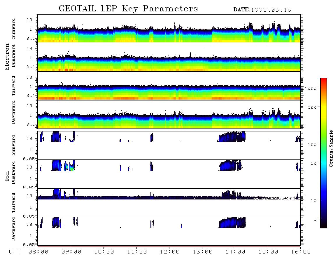The height and width of the screenshot is (257, 333).
Task: Click the Counts/Sample colorbar label
Action: click(331, 148)
